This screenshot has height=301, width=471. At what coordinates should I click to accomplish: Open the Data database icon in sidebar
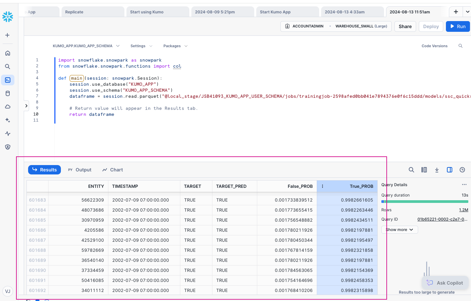click(8, 93)
